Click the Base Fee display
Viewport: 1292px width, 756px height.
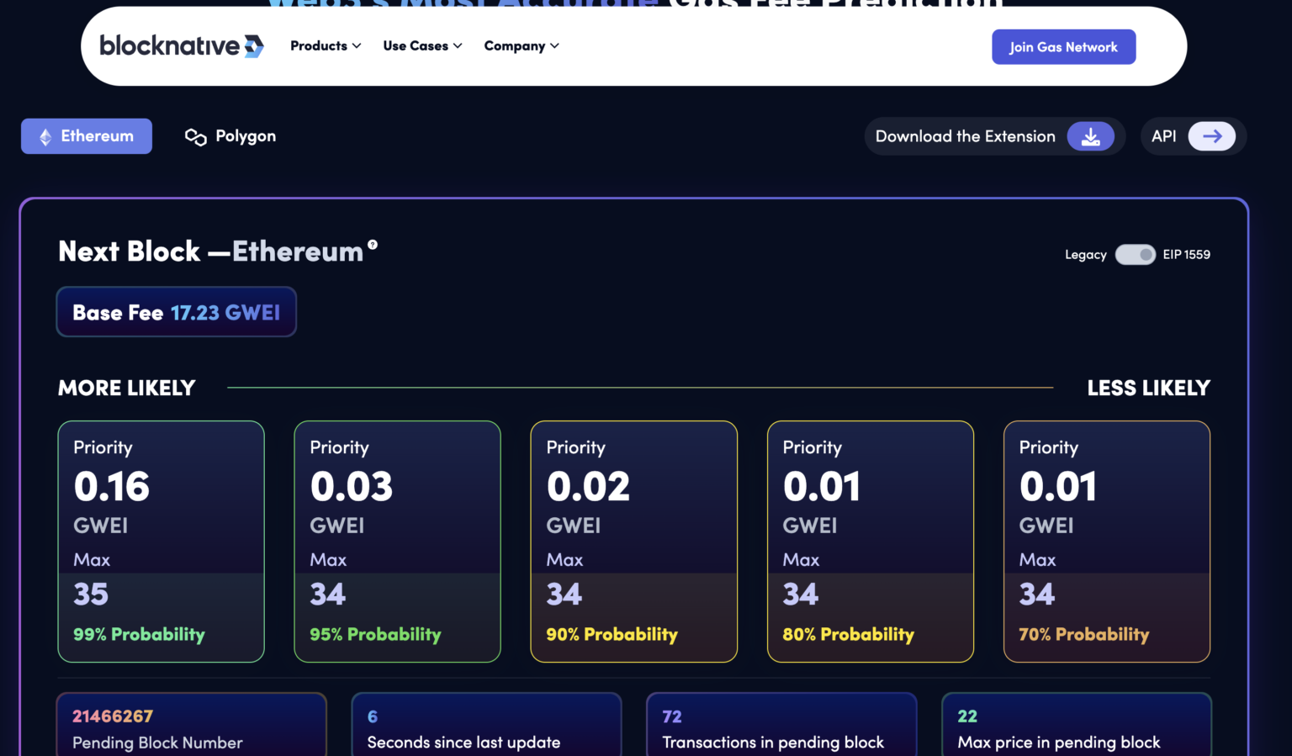[x=176, y=312]
